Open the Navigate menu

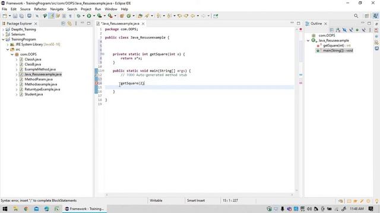(57, 9)
